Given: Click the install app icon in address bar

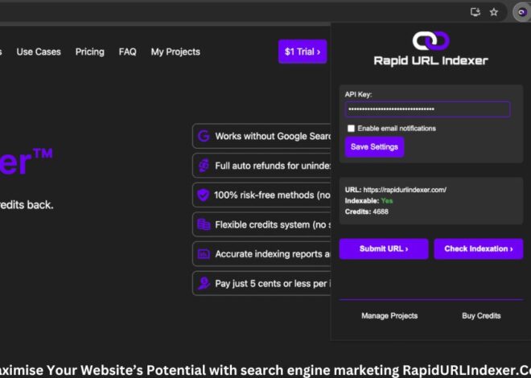Looking at the screenshot, I should tap(475, 12).
